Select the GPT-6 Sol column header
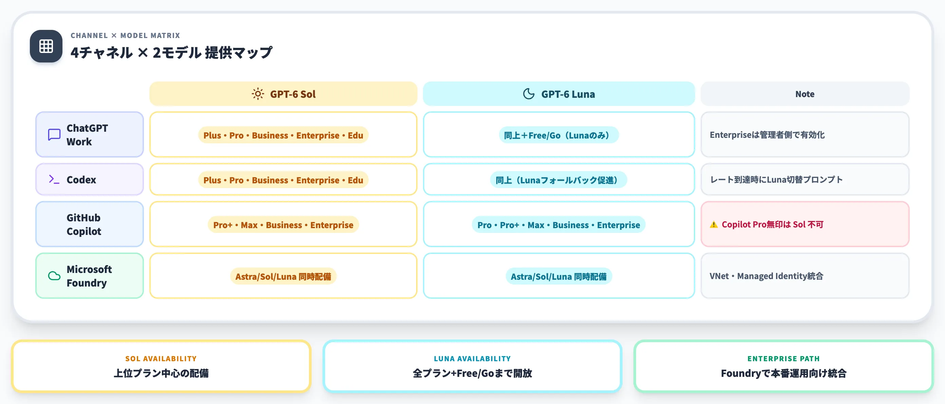 pyautogui.click(x=283, y=94)
